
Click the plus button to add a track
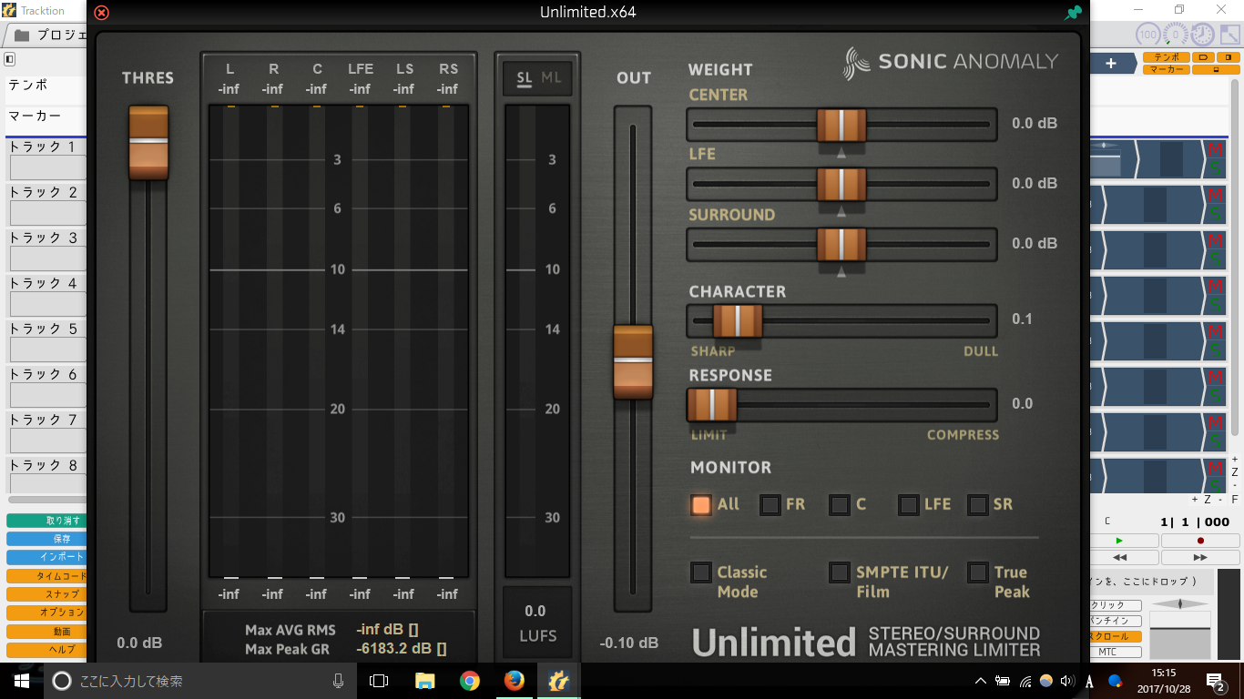(x=1111, y=64)
